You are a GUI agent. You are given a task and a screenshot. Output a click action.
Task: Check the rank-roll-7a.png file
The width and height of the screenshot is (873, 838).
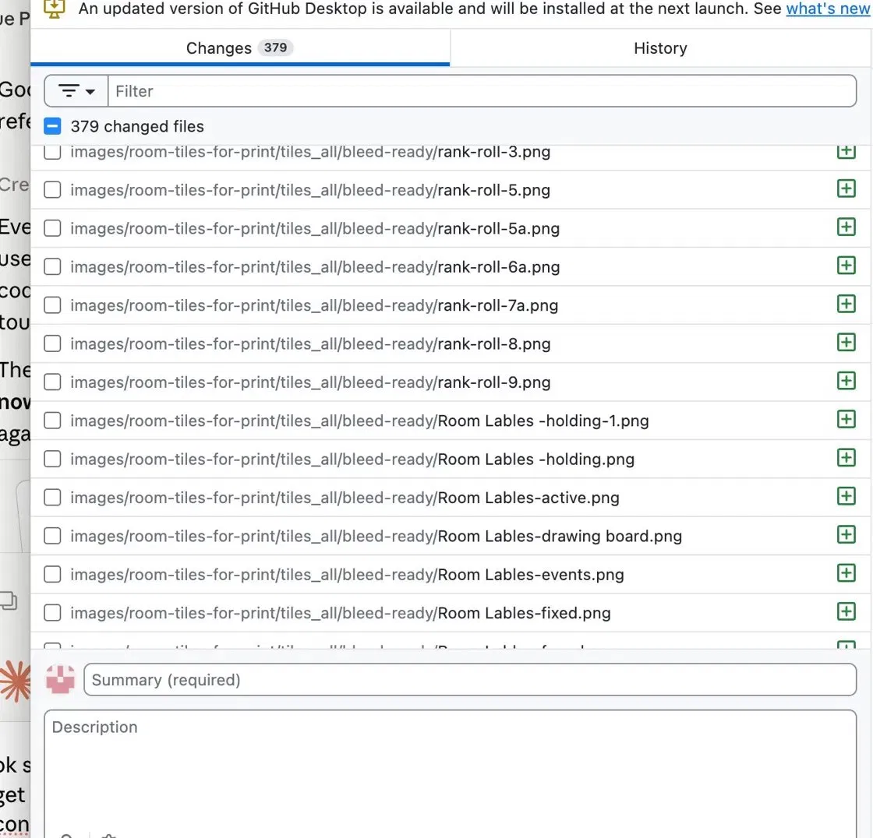pos(52,305)
